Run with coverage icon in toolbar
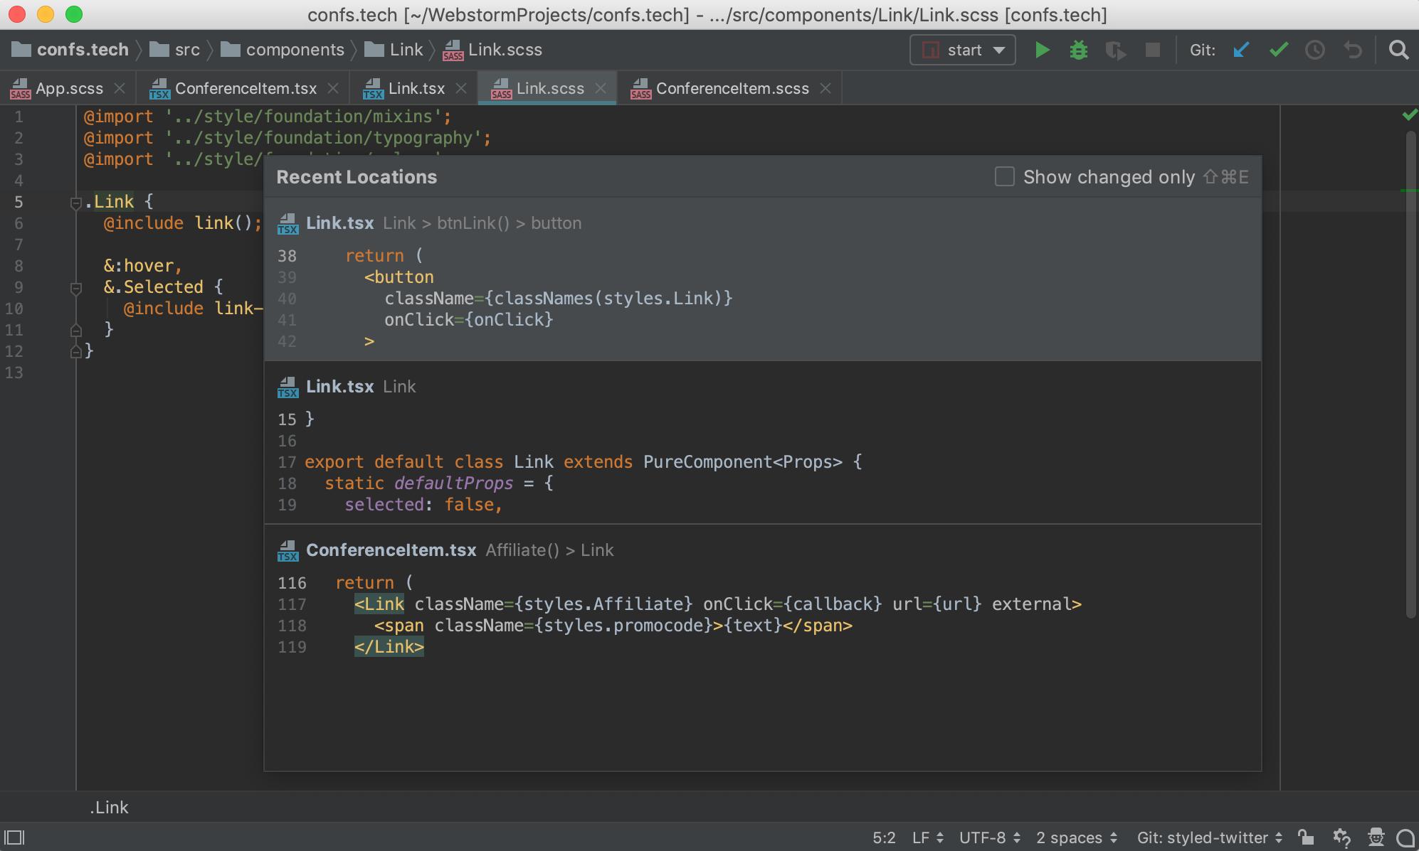Image resolution: width=1419 pixels, height=851 pixels. coord(1115,50)
